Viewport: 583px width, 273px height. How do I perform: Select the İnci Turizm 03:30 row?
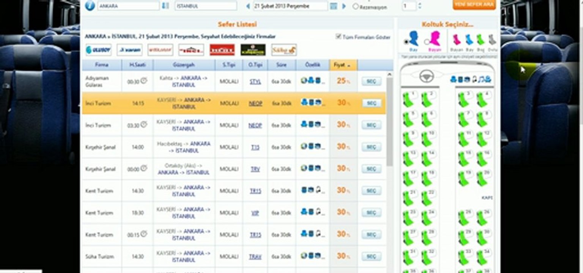tap(234, 125)
